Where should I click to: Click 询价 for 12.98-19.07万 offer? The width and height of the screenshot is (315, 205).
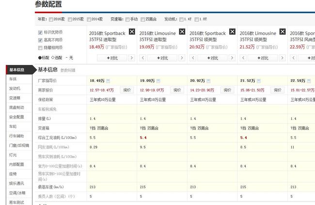point(177,90)
